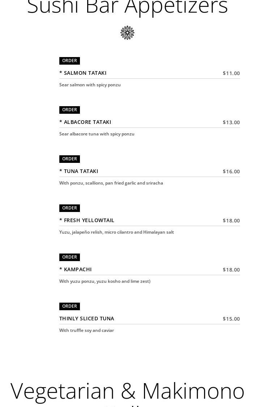
Task: Order the Fresh Yellowtail appetizer
Action: pos(69,208)
